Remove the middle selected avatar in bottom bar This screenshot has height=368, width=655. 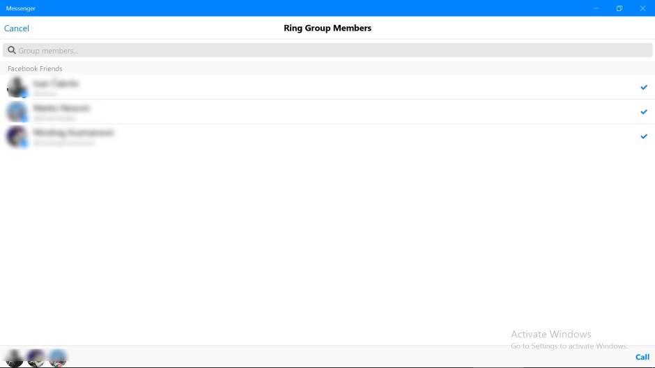36,358
